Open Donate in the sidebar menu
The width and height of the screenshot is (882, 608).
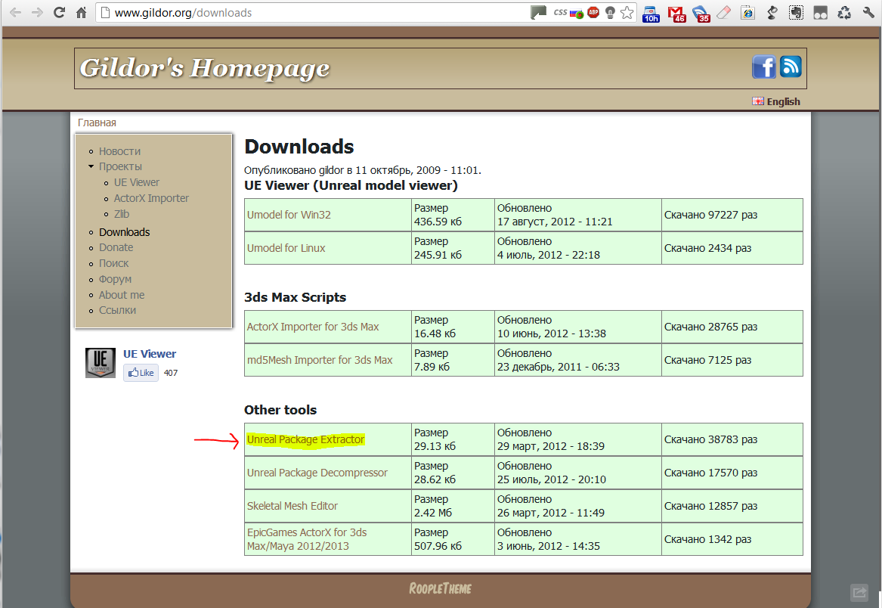click(116, 247)
